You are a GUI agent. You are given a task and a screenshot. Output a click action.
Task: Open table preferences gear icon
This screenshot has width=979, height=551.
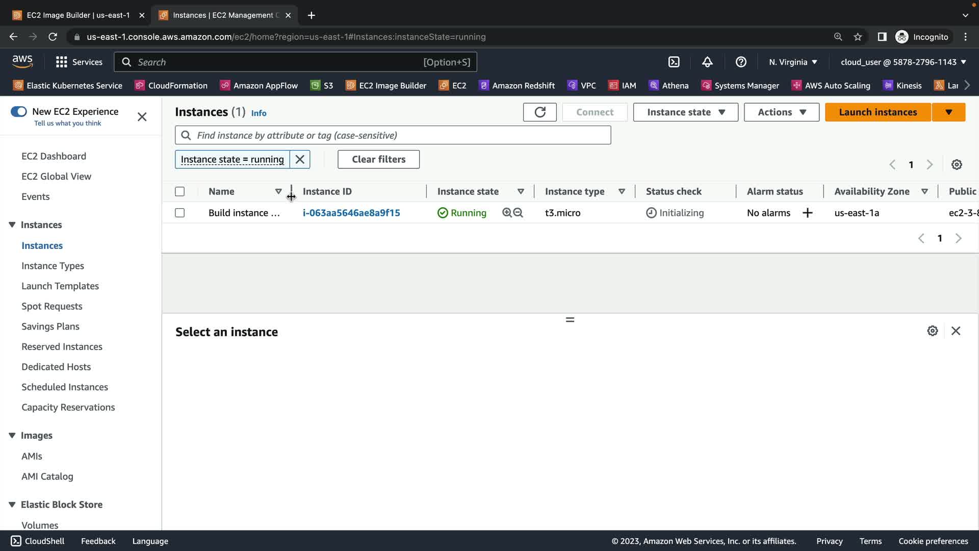point(957,165)
